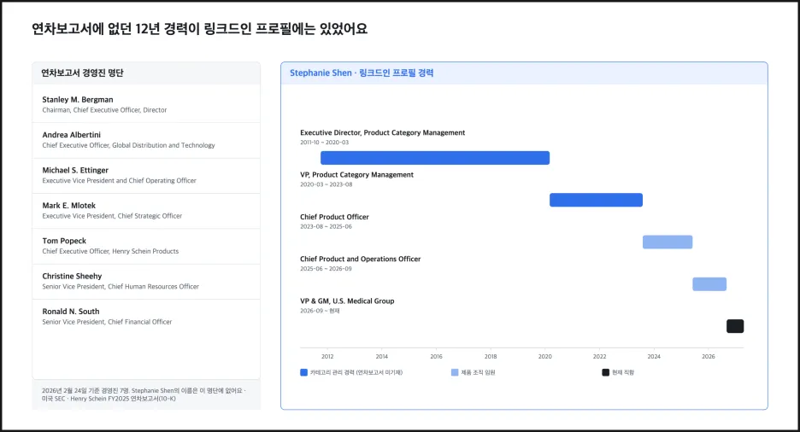Click the 2026 axis label
800x432 pixels.
pos(709,357)
